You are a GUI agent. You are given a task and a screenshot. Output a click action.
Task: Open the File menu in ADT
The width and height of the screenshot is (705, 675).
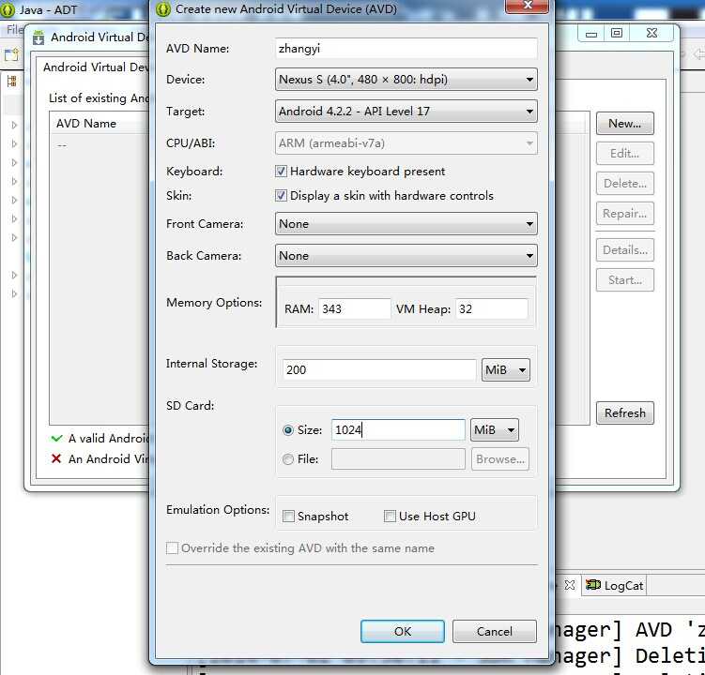14,30
